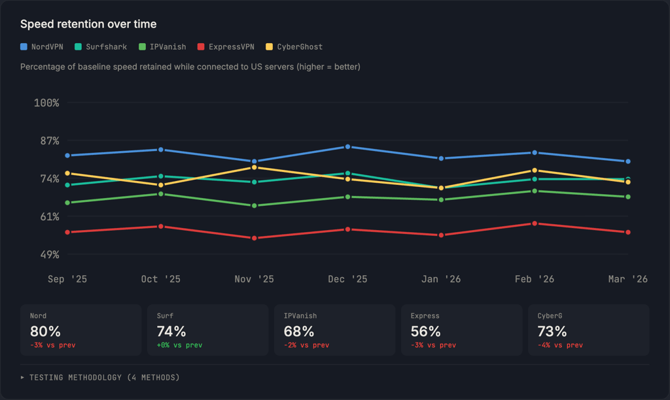The image size is (670, 400).
Task: Click '-3% vs prev' under Nord
Action: point(52,345)
